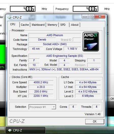This screenshot has width=114, height=134.
Task: Select the Memory tab
Action: pyautogui.click(x=52, y=25)
